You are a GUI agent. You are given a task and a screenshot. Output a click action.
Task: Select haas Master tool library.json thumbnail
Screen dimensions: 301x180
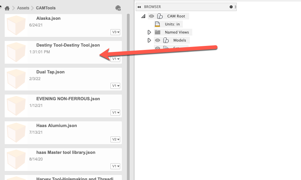(16, 160)
